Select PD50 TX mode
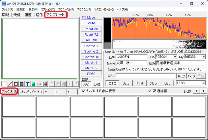 point(91,74)
